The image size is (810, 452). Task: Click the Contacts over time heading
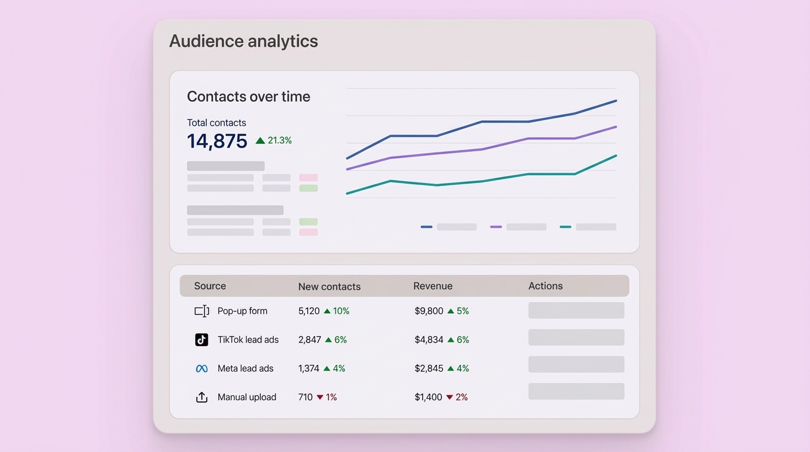[248, 97]
